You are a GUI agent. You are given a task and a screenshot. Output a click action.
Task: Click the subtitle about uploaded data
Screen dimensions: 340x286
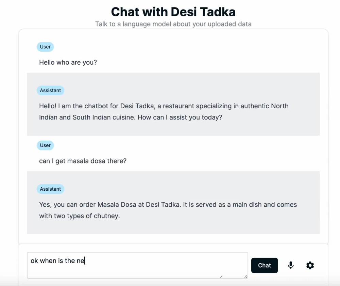173,24
